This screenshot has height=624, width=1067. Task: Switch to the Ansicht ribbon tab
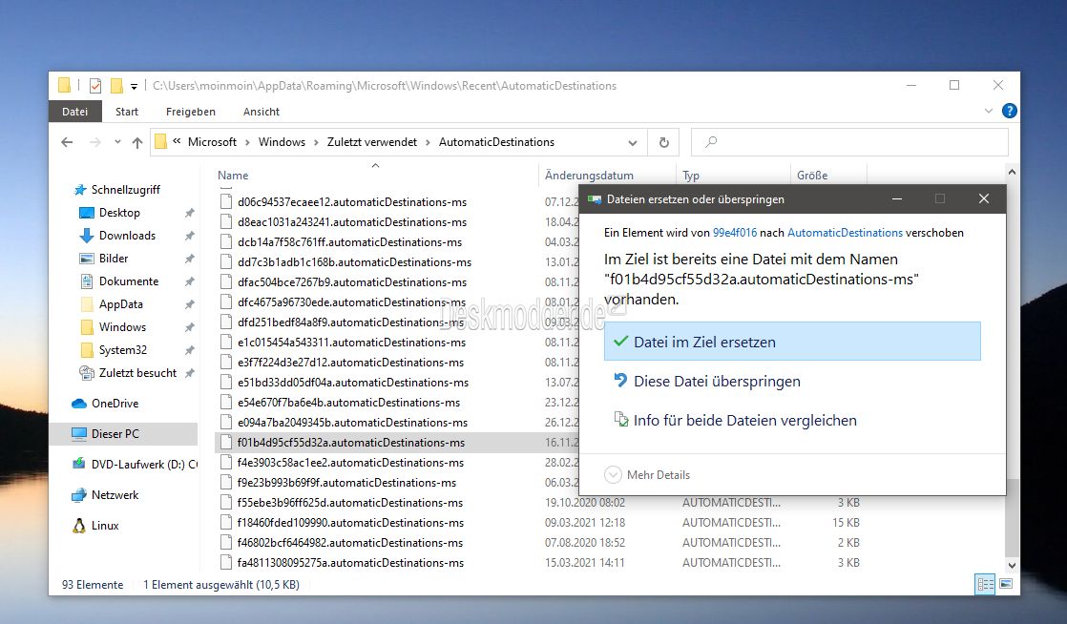[261, 112]
